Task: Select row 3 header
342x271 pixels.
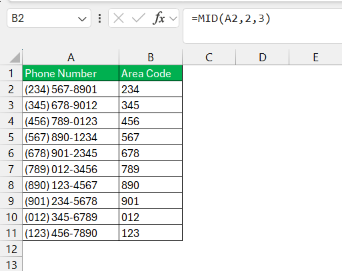Action: (x=11, y=105)
